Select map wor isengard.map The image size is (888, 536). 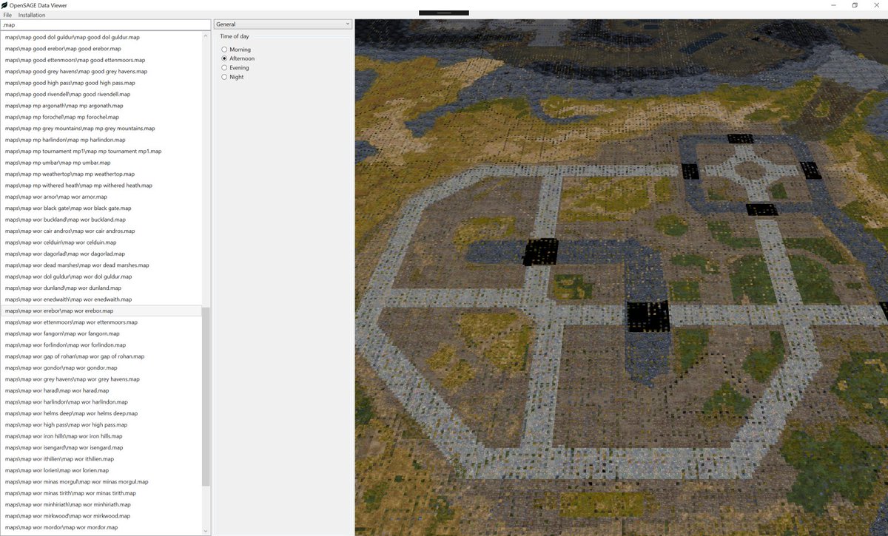tap(101, 447)
